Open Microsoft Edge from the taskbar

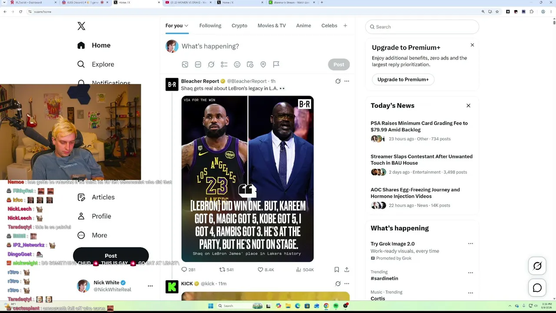coord(298,306)
